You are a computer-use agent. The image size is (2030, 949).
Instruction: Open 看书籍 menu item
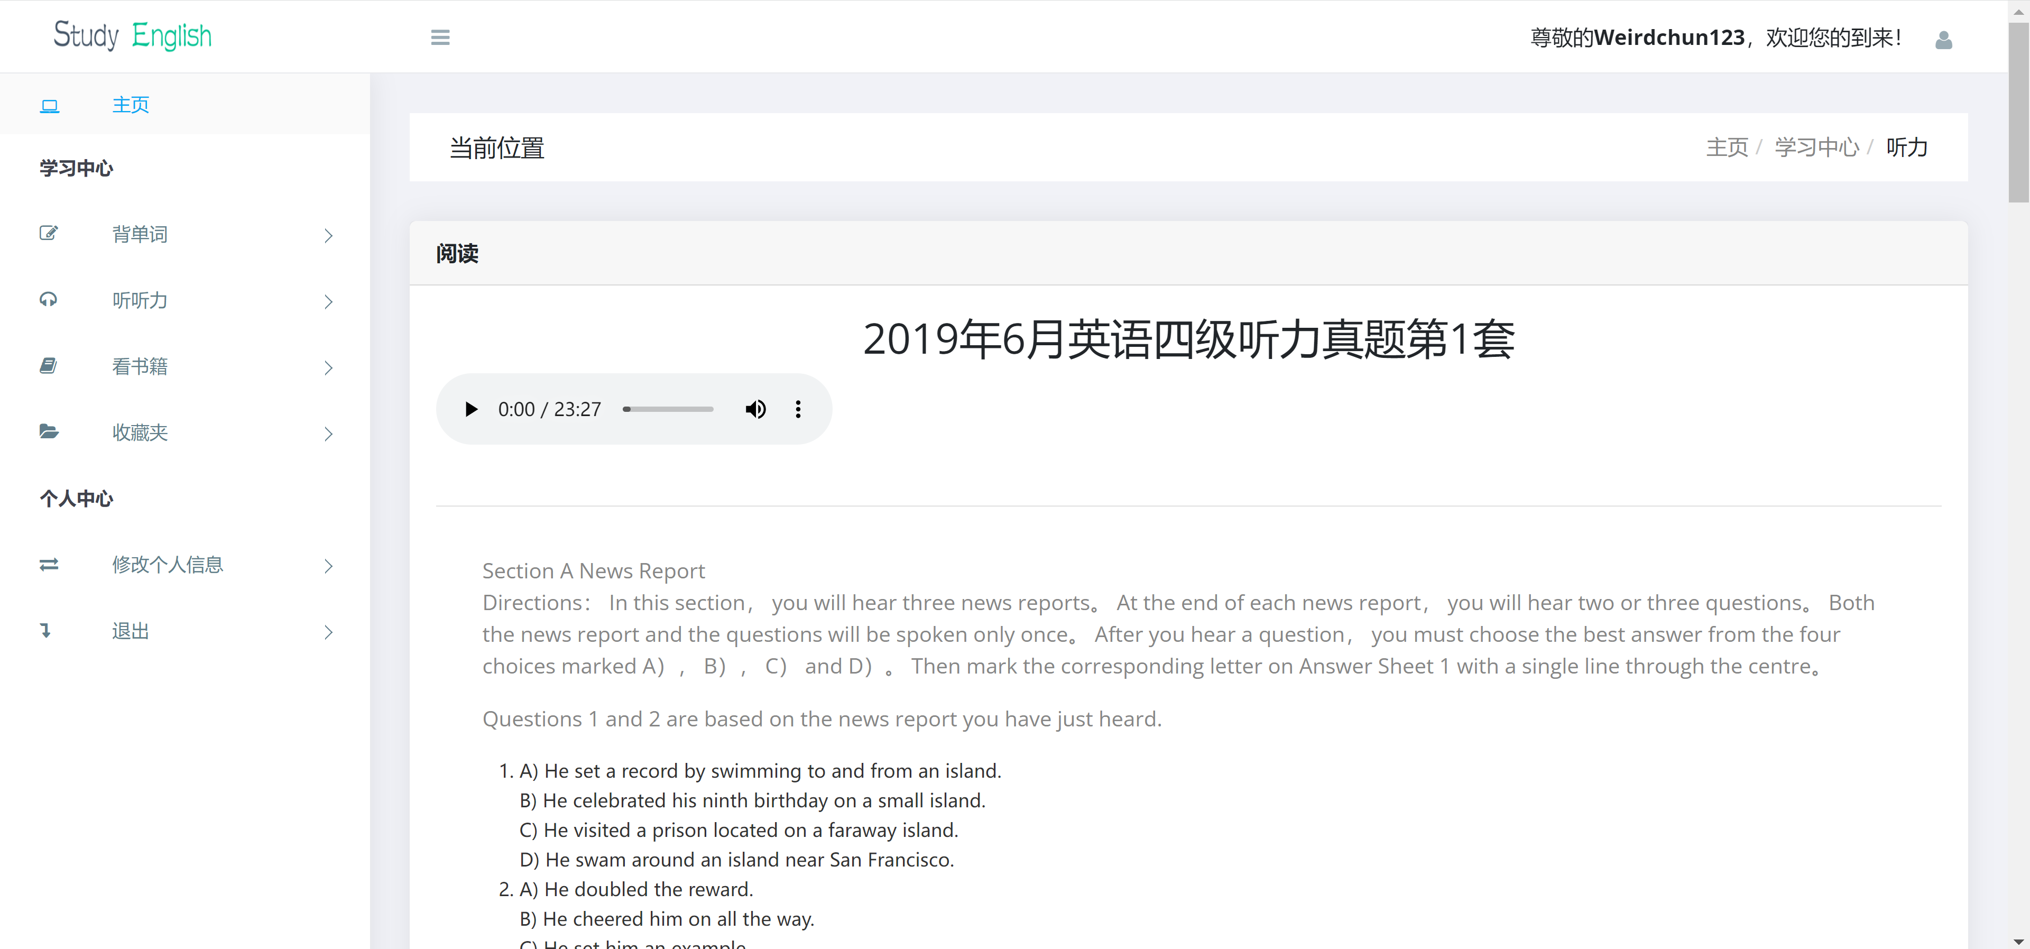[140, 366]
